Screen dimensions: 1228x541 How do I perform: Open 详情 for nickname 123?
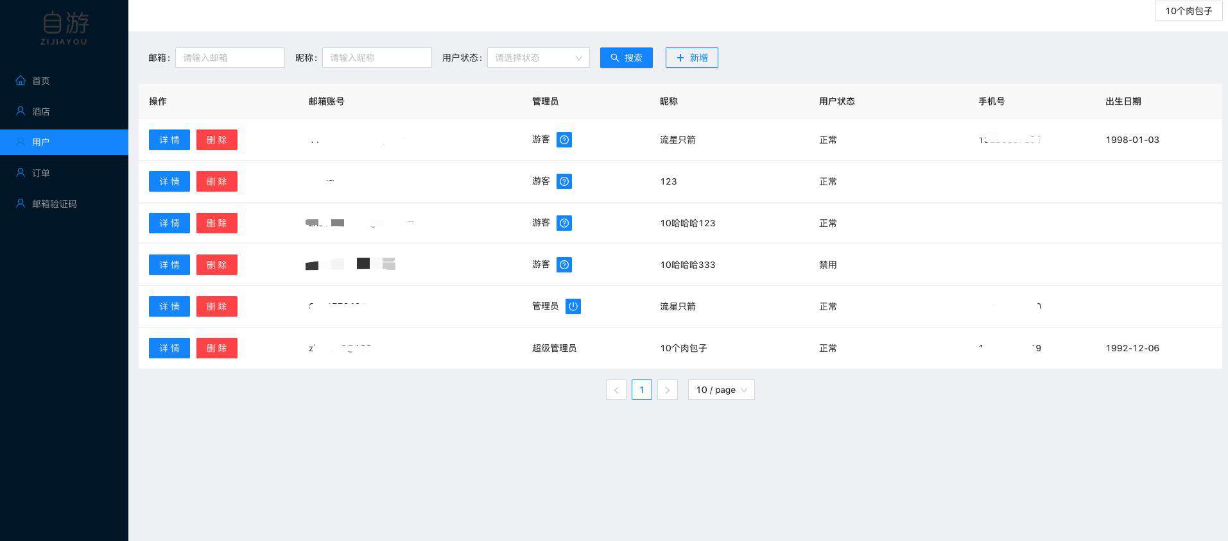tap(169, 181)
